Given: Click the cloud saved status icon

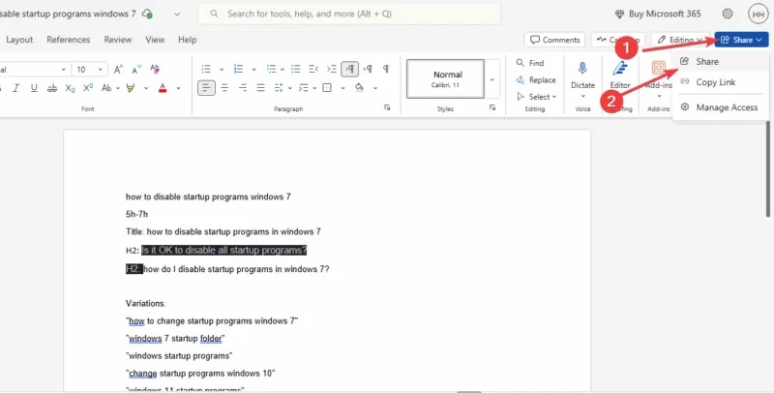Looking at the screenshot, I should [147, 14].
